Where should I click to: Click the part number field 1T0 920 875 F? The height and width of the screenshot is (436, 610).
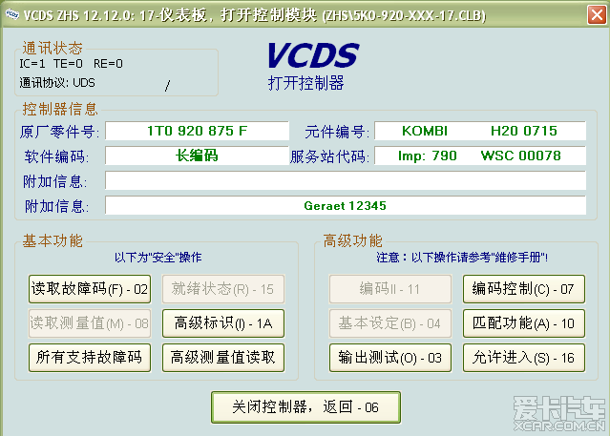[x=197, y=131]
